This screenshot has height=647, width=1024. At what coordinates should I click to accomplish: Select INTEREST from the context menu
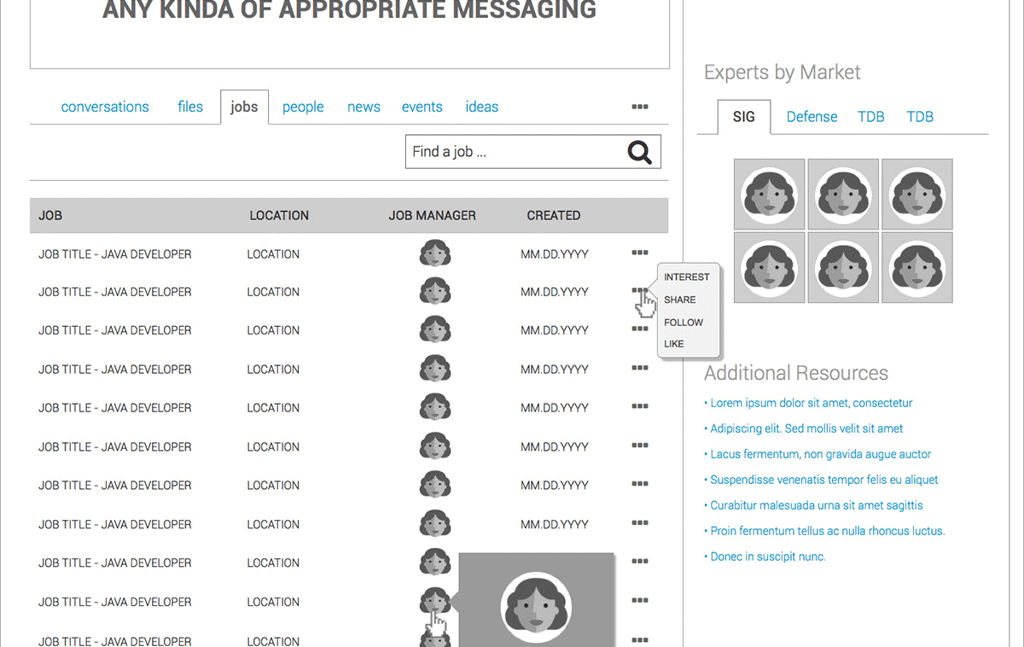click(x=686, y=277)
